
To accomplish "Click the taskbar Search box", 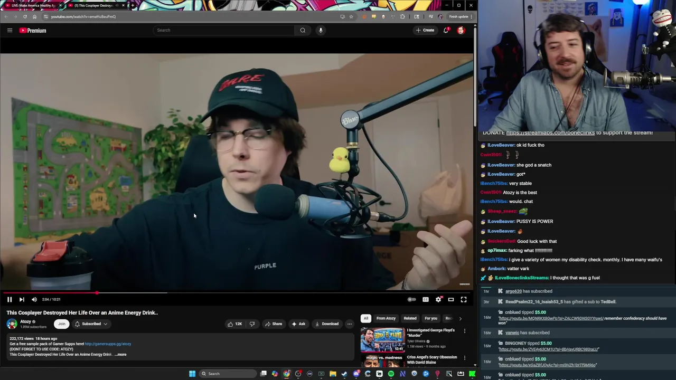I will 227,374.
